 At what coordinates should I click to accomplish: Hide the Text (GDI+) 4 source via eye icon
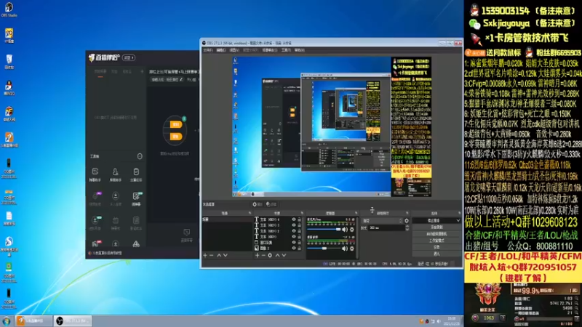pyautogui.click(x=294, y=219)
